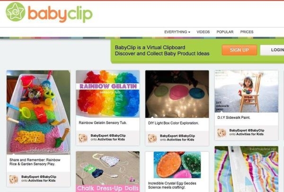Click the orange SIGN UP button
Image resolution: width=284 pixels, height=192 pixels.
click(240, 50)
